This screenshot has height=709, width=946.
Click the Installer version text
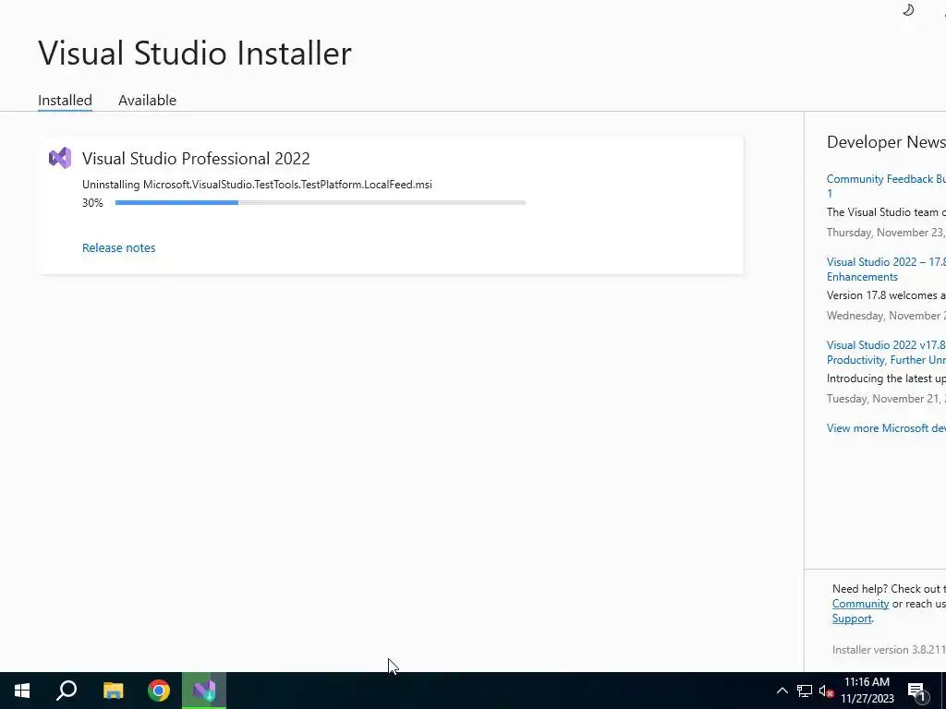889,650
